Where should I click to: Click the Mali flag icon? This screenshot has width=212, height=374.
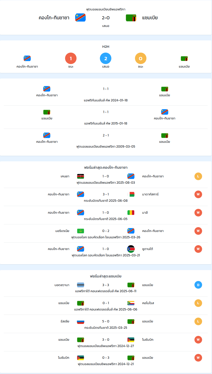[131, 213]
